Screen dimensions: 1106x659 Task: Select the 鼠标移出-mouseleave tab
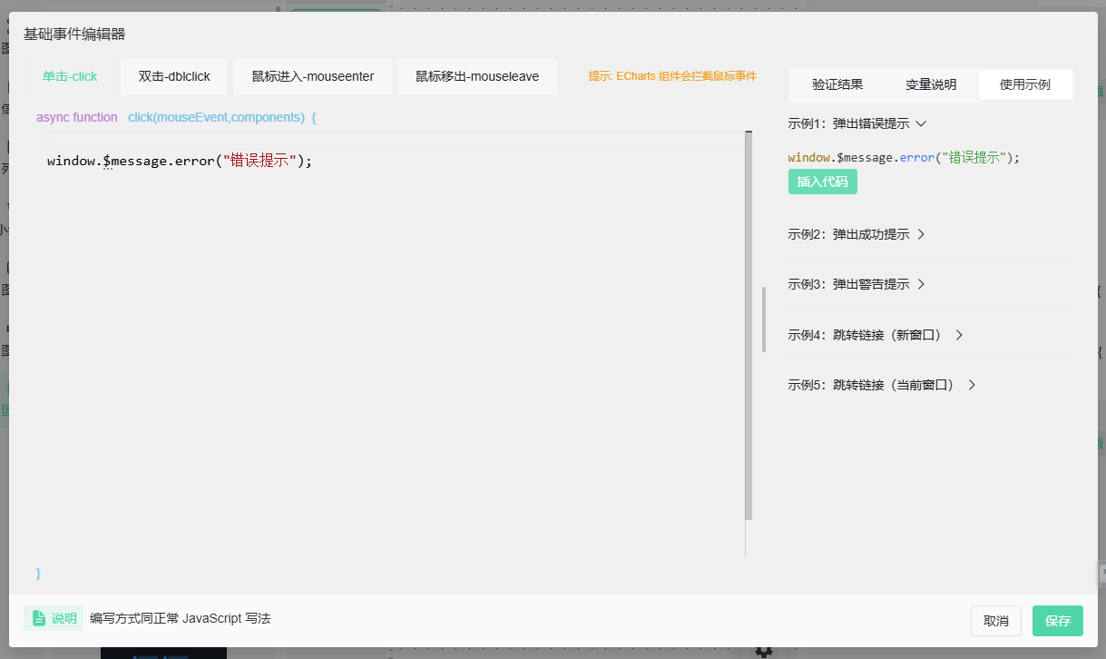coord(477,76)
